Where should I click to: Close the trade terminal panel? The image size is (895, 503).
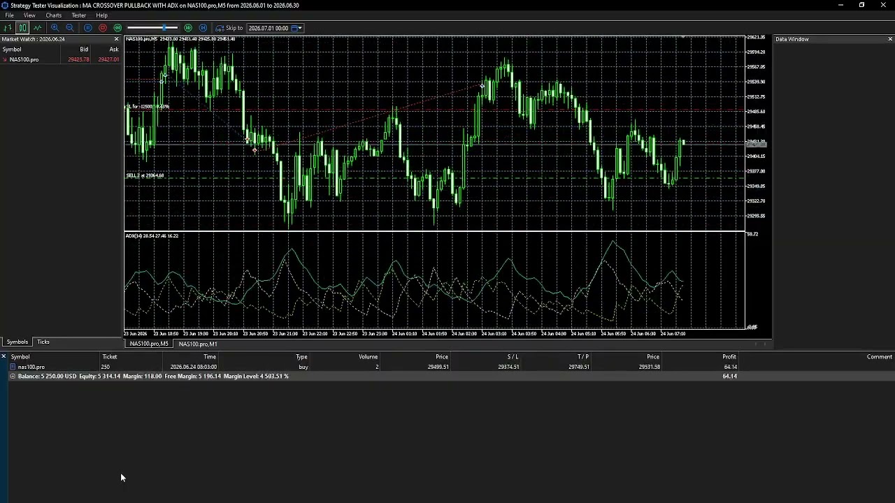point(3,356)
